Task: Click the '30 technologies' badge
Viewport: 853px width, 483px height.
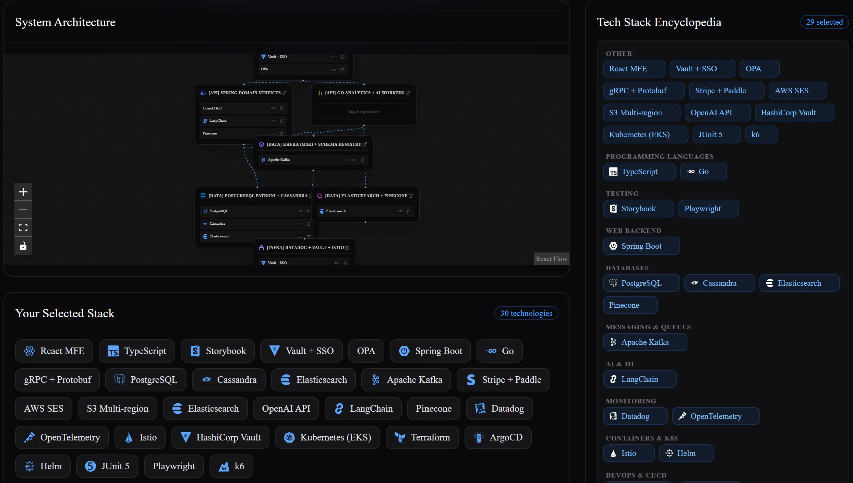Action: [526, 313]
